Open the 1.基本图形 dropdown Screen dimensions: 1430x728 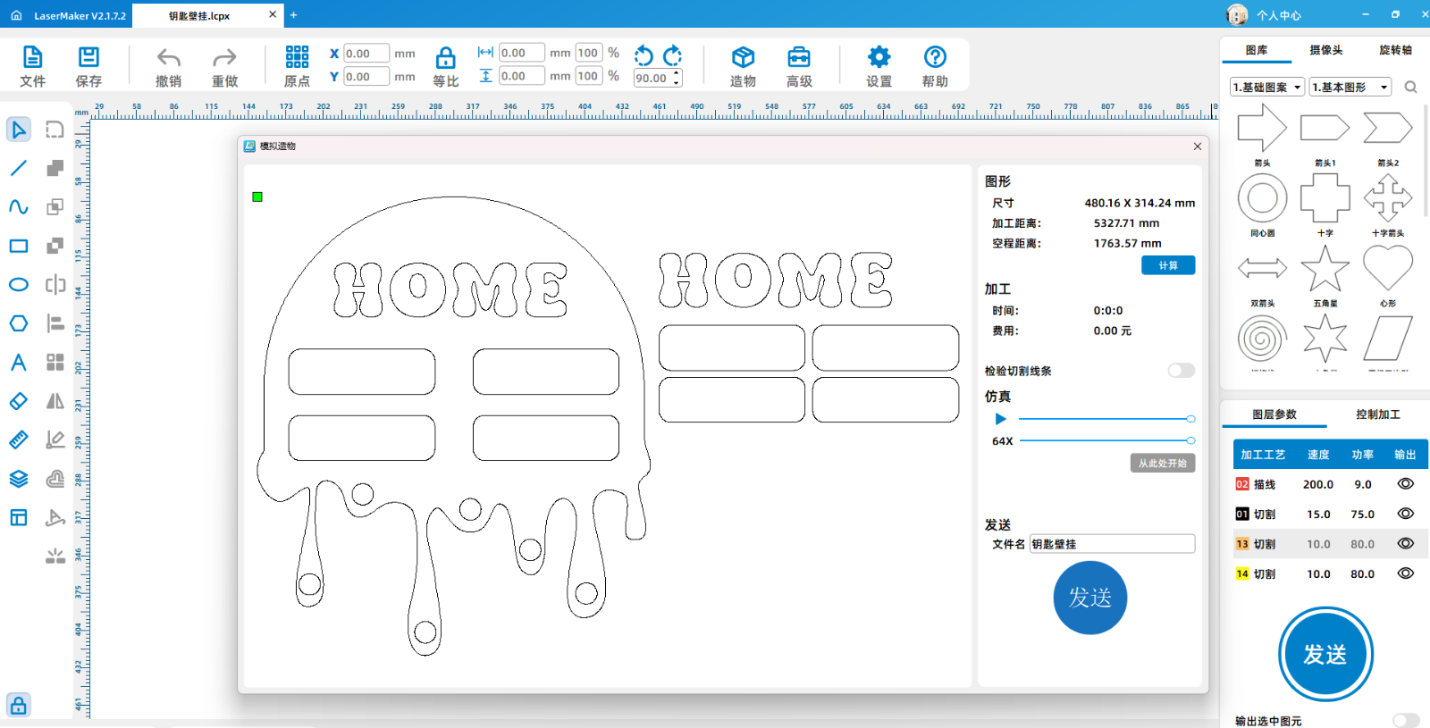pos(1350,87)
